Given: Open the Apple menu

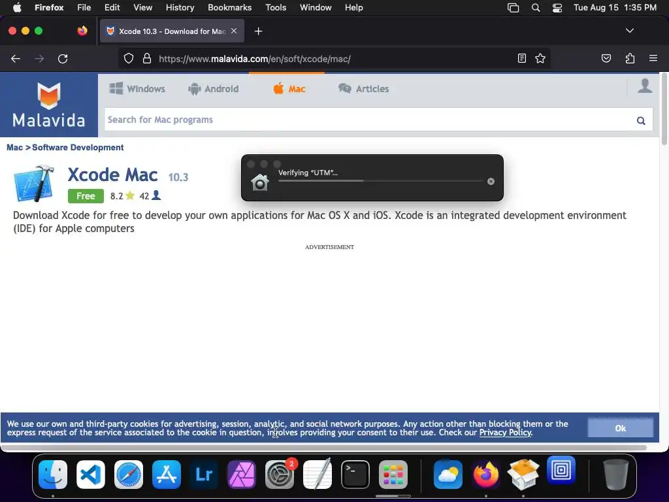Looking at the screenshot, I should pos(17,7).
